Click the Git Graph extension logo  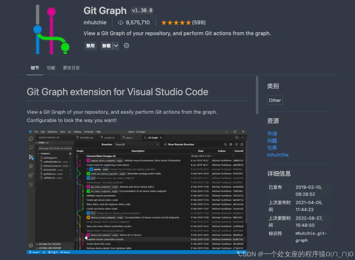click(x=51, y=30)
